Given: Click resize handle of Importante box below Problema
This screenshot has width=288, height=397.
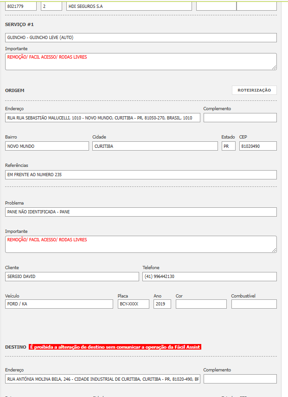Looking at the screenshot, I should [x=274, y=250].
